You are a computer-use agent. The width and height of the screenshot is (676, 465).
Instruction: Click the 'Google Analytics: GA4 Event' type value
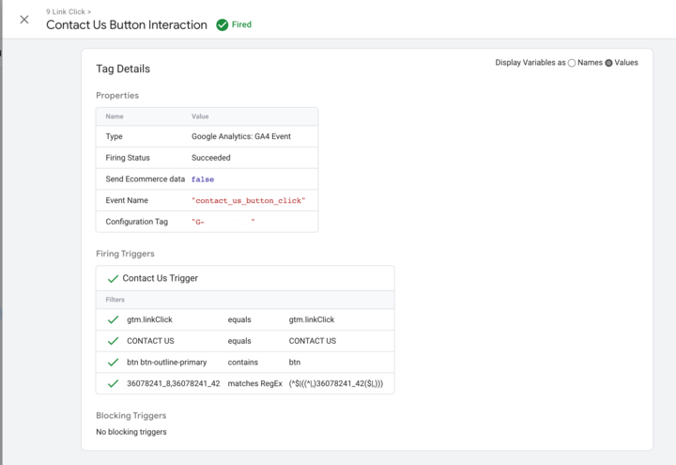tap(241, 136)
